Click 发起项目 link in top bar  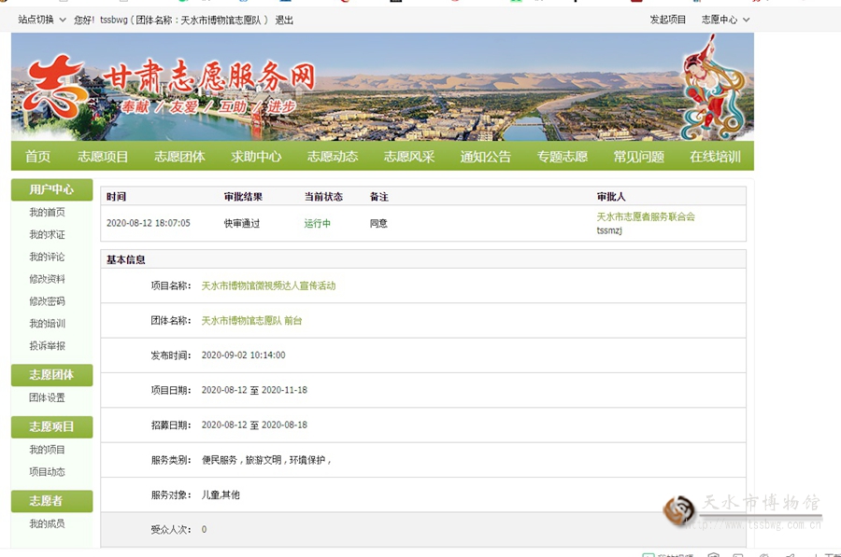point(668,20)
